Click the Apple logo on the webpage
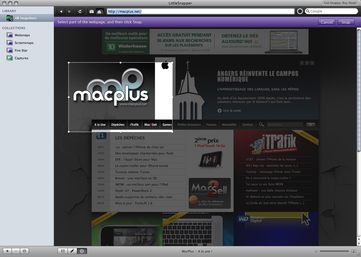Image resolution: width=361 pixels, height=257 pixels. point(165,65)
